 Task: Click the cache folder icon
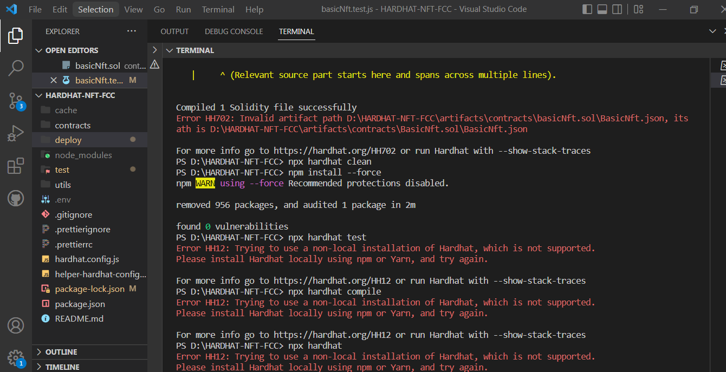click(x=46, y=110)
